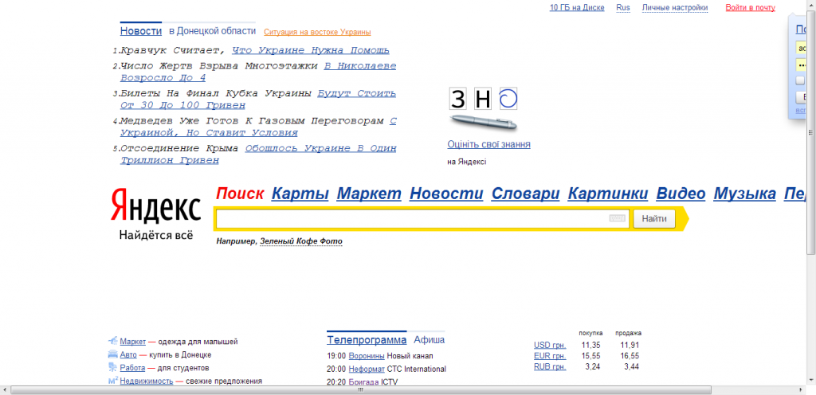Tick the checkbox in the mail login panel
816x395 pixels.
[801, 80]
